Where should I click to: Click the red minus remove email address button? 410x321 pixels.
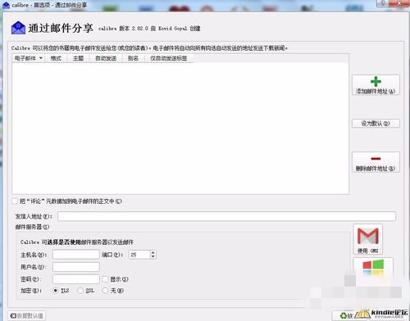tap(376, 162)
